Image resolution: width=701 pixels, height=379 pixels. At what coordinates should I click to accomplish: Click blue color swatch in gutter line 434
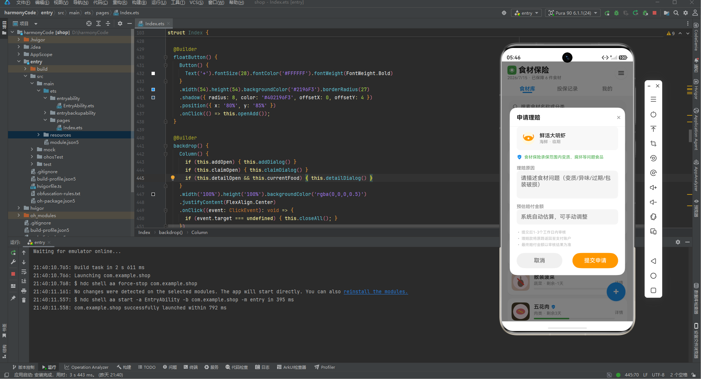click(x=153, y=89)
